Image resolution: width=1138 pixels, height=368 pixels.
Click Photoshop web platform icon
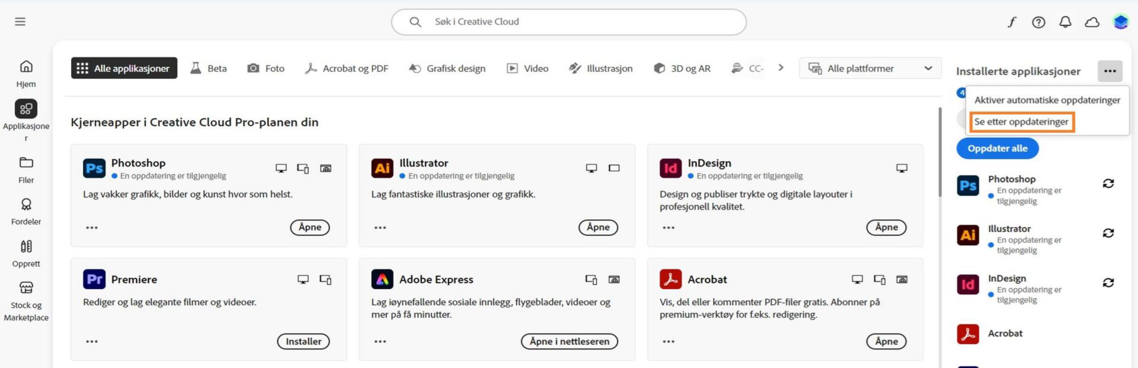pyautogui.click(x=325, y=168)
